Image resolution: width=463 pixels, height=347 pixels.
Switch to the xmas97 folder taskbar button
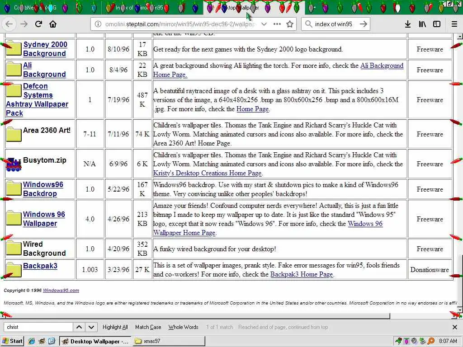(x=169, y=341)
